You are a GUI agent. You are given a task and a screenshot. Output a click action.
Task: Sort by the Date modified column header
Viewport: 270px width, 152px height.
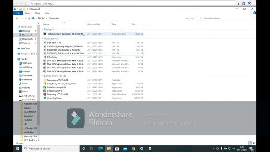[x=94, y=24]
